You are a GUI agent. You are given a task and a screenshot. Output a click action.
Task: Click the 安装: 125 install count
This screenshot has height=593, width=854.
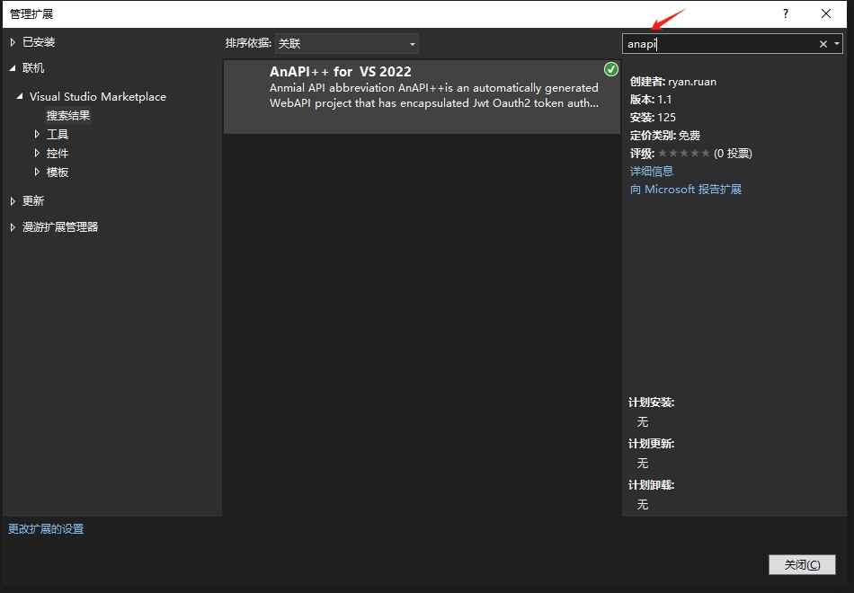click(653, 118)
